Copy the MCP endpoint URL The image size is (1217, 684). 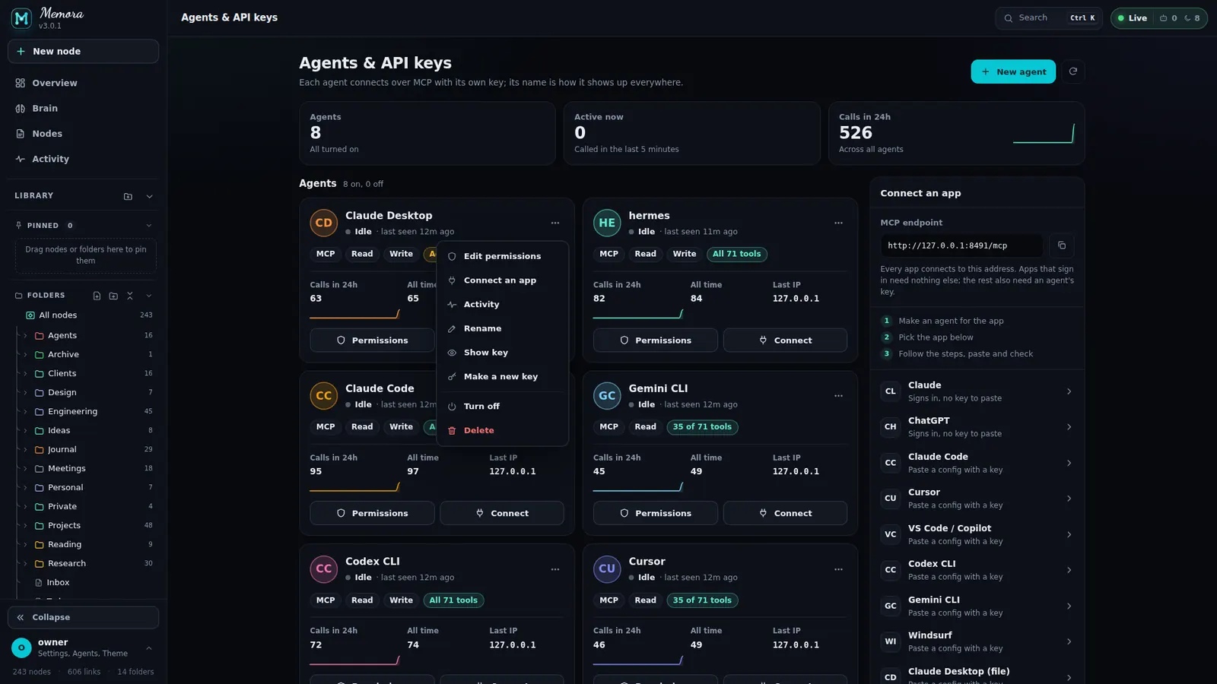[1061, 245]
